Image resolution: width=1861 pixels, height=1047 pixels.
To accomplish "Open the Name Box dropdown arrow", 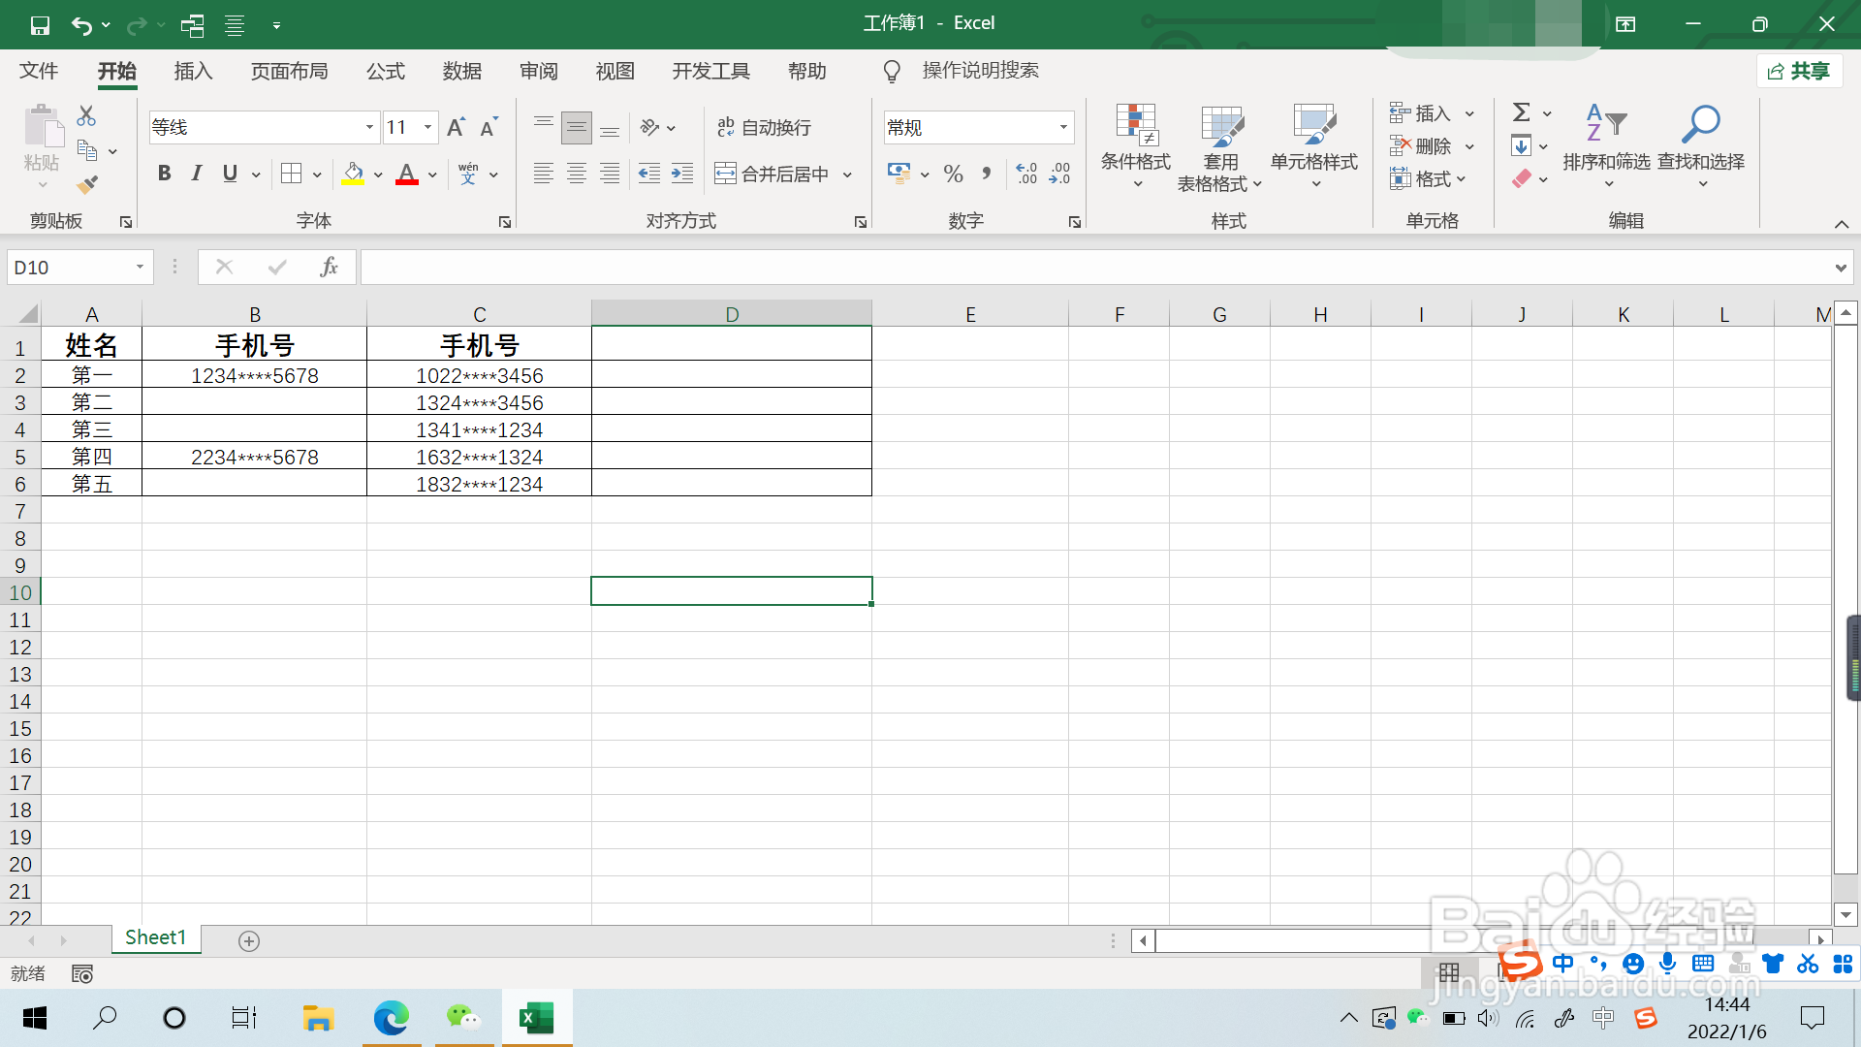I will [x=140, y=267].
